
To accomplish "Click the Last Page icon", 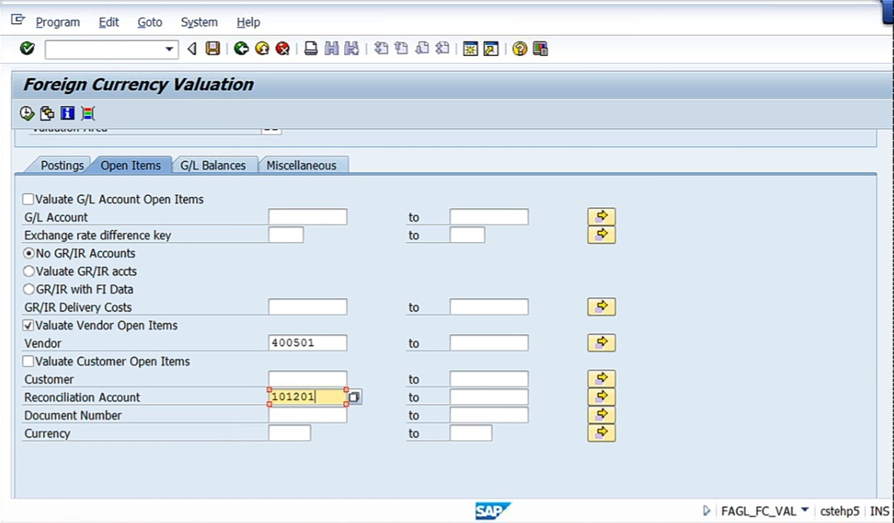I will point(442,48).
